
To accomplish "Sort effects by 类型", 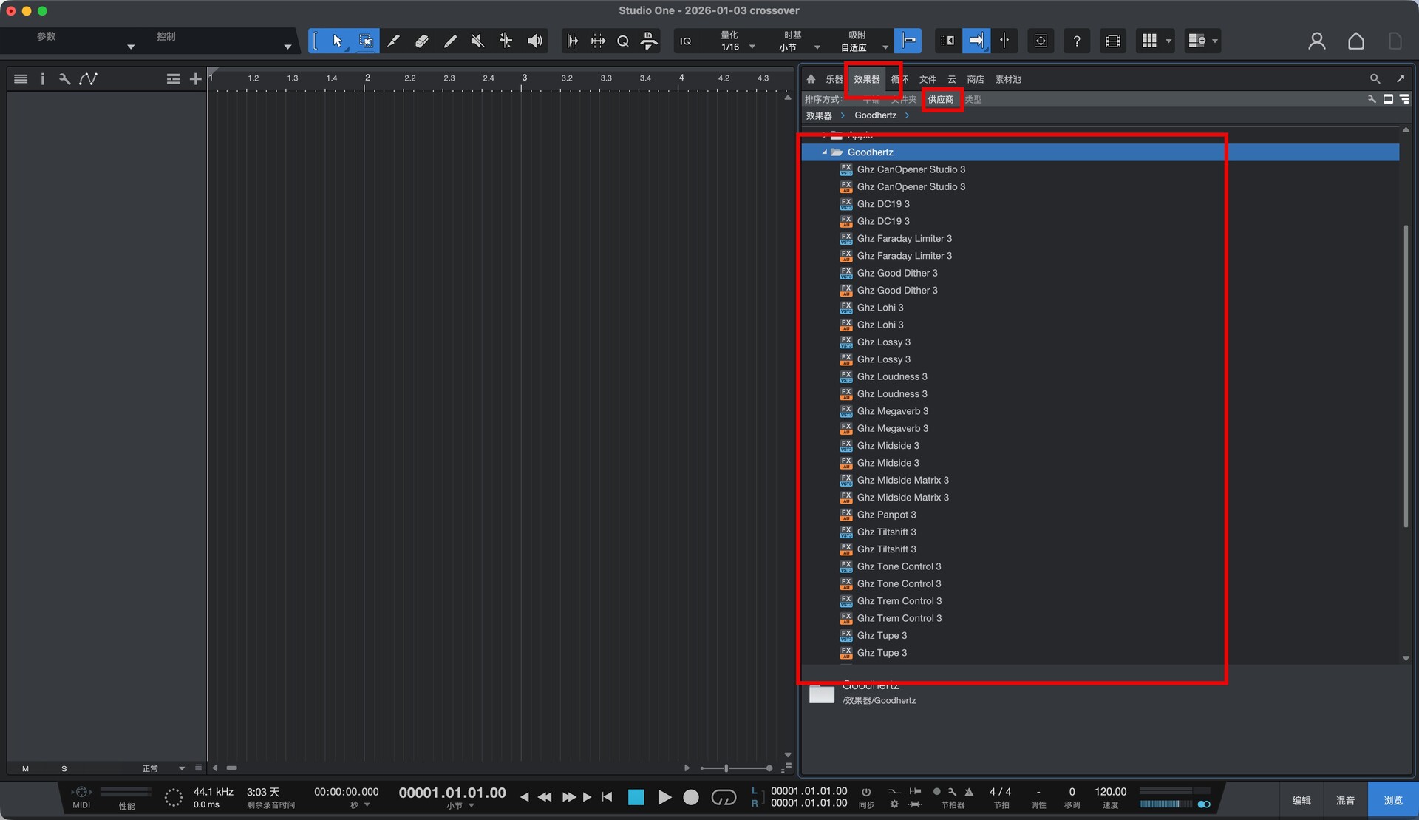I will coord(973,99).
